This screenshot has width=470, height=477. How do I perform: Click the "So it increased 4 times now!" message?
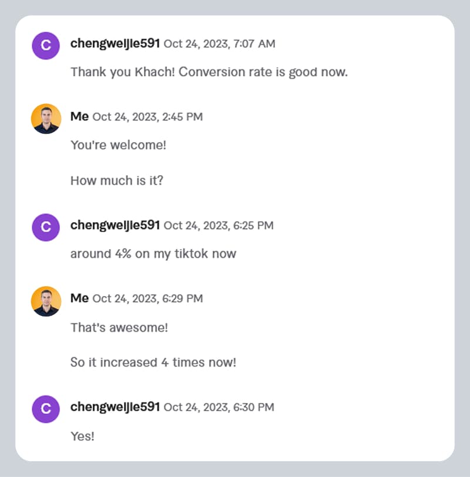(153, 362)
